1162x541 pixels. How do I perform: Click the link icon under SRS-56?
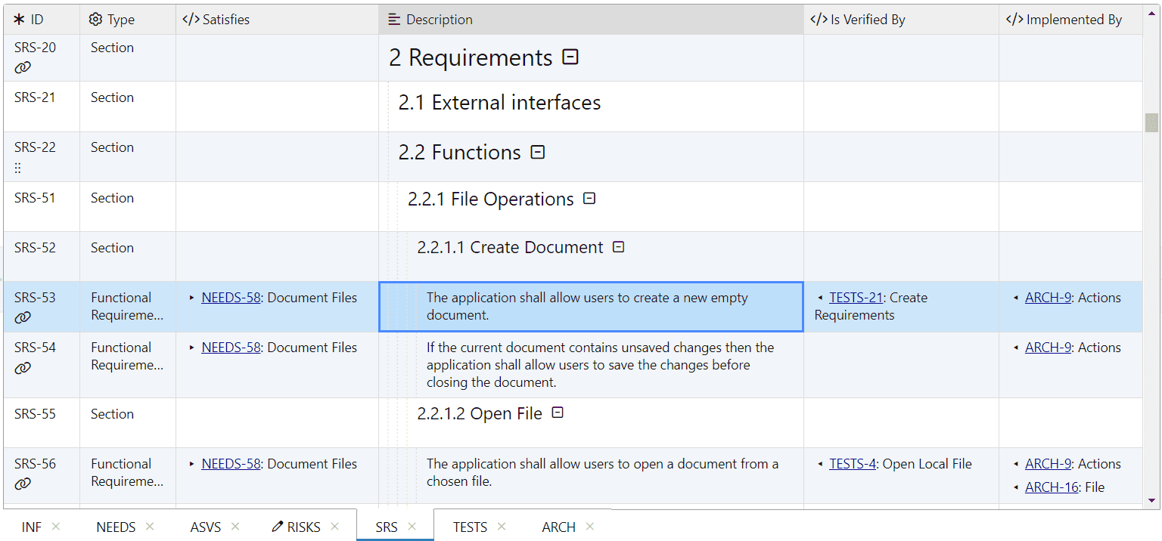[23, 484]
